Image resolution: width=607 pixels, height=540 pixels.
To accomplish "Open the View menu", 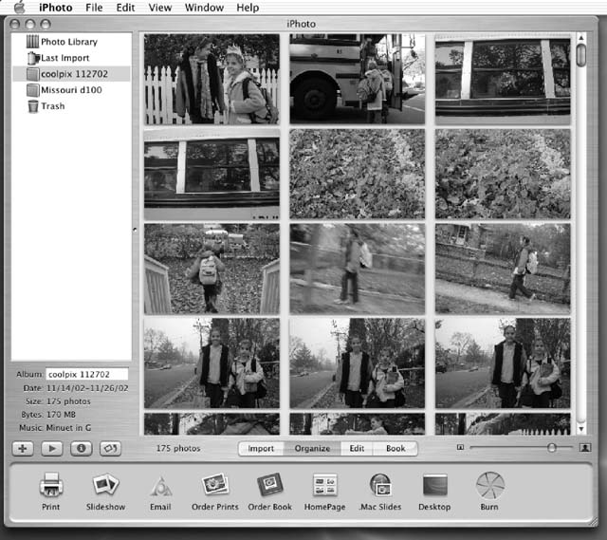I will coord(160,8).
